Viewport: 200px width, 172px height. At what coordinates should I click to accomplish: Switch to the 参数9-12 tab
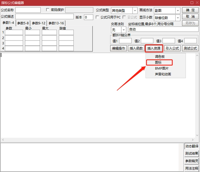tap(39, 23)
